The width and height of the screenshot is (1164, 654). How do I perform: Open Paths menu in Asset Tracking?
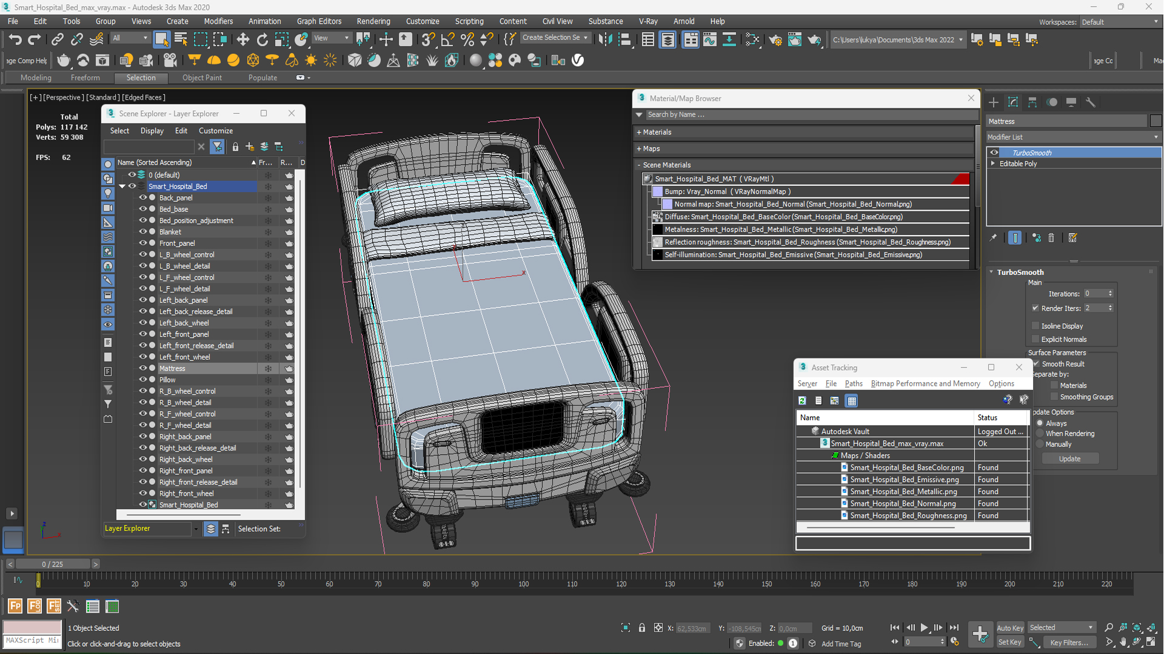853,383
